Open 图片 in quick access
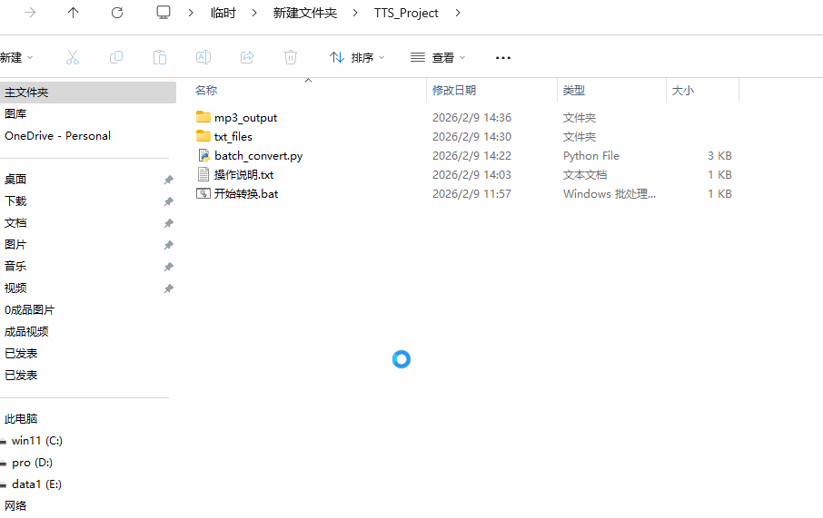This screenshot has width=823, height=518. (15, 244)
